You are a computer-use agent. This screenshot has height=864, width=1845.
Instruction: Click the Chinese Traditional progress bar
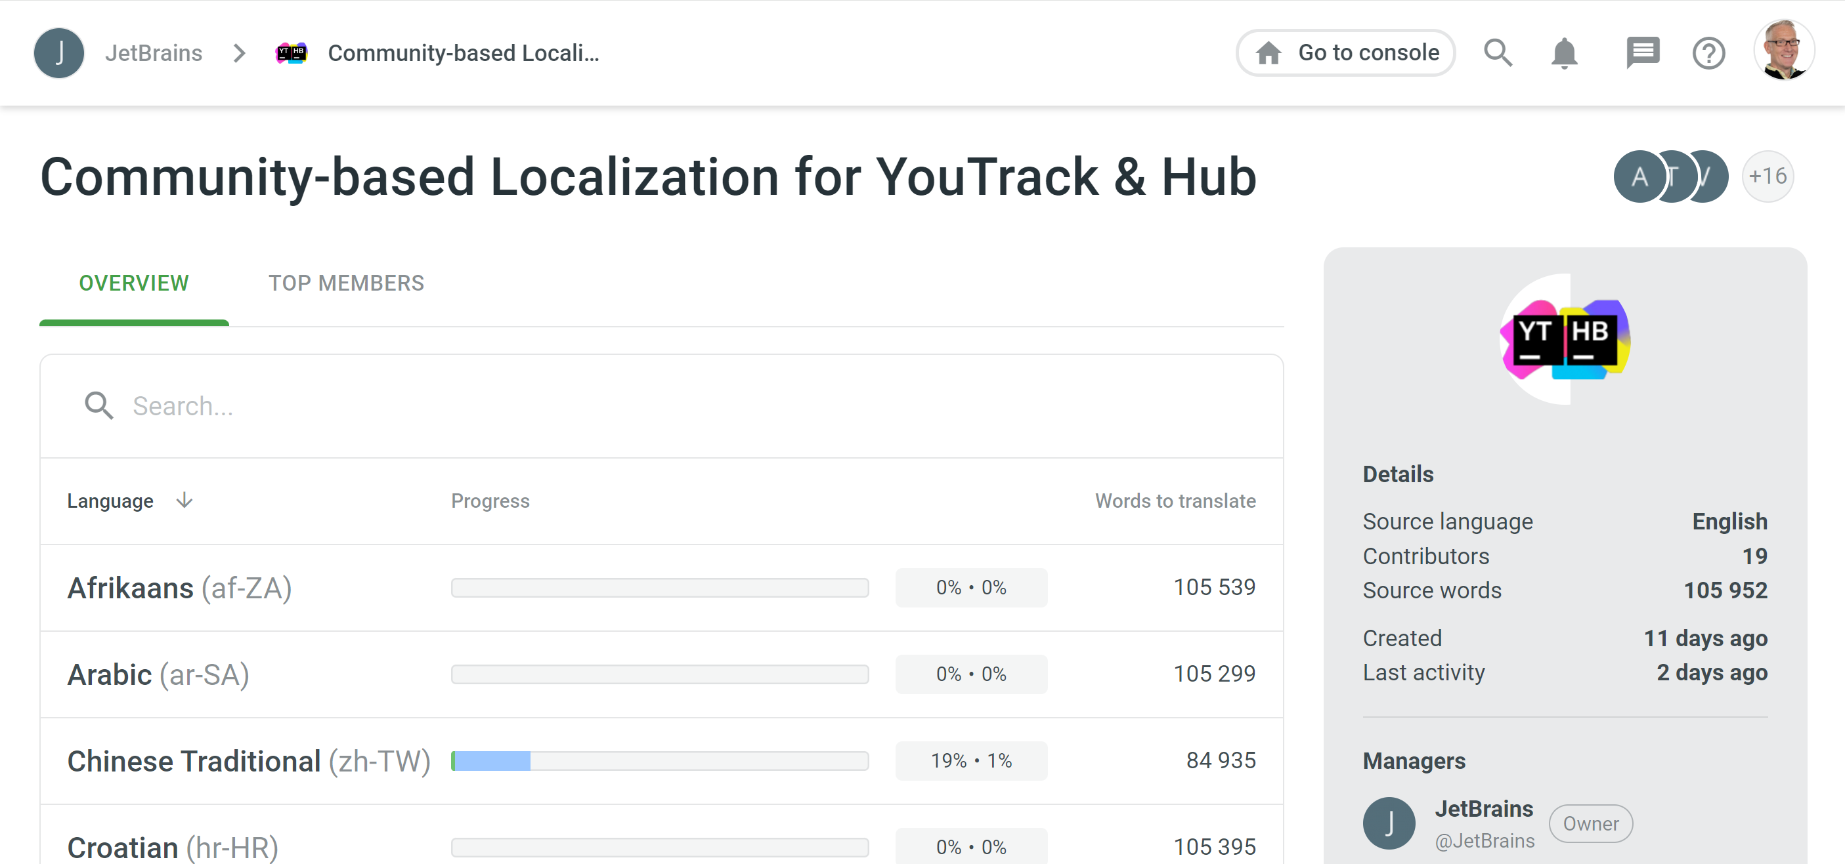tap(659, 762)
